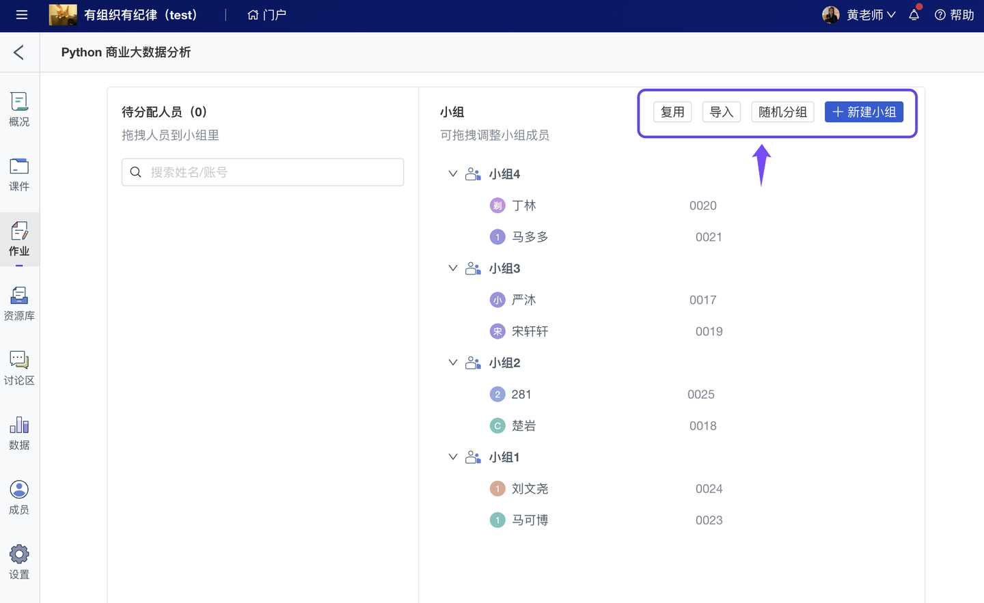The height and width of the screenshot is (603, 984).
Task: Open 数据 statistics in sidebar
Action: (19, 433)
